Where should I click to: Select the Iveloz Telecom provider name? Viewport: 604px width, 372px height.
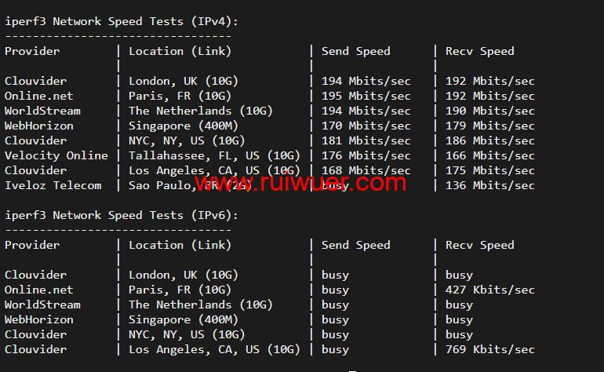pyautogui.click(x=53, y=185)
